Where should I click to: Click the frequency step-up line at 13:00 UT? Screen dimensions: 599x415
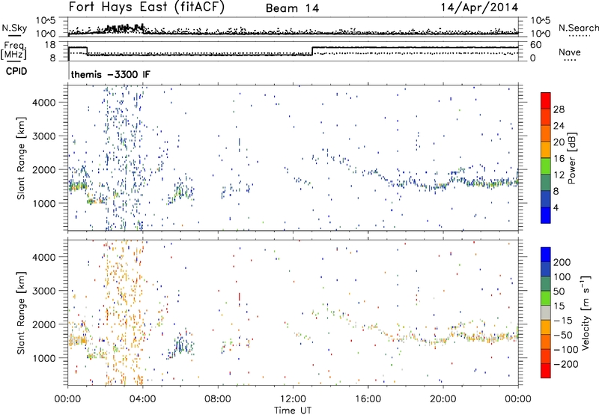[x=312, y=51]
